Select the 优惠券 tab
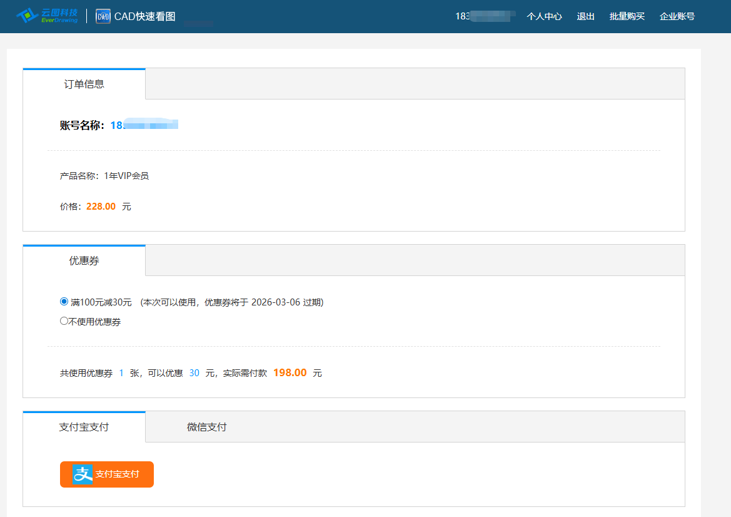The height and width of the screenshot is (517, 731). click(x=84, y=260)
